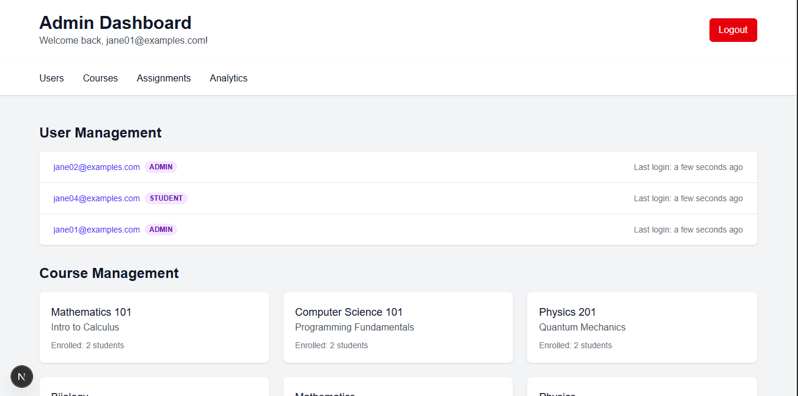Click the Programming Fundamentals course description
Screen dimensions: 798x396
354,327
